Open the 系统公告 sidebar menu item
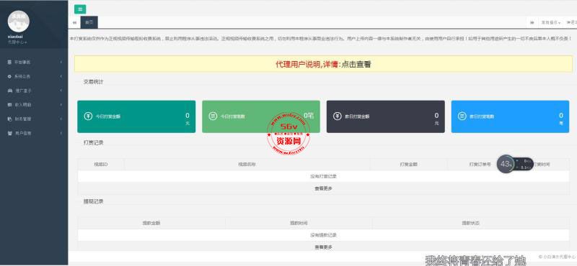This screenshot has width=577, height=266. pos(34,76)
